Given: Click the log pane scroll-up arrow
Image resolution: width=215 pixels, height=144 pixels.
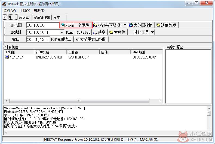Looking at the screenshot, I should (209, 108).
